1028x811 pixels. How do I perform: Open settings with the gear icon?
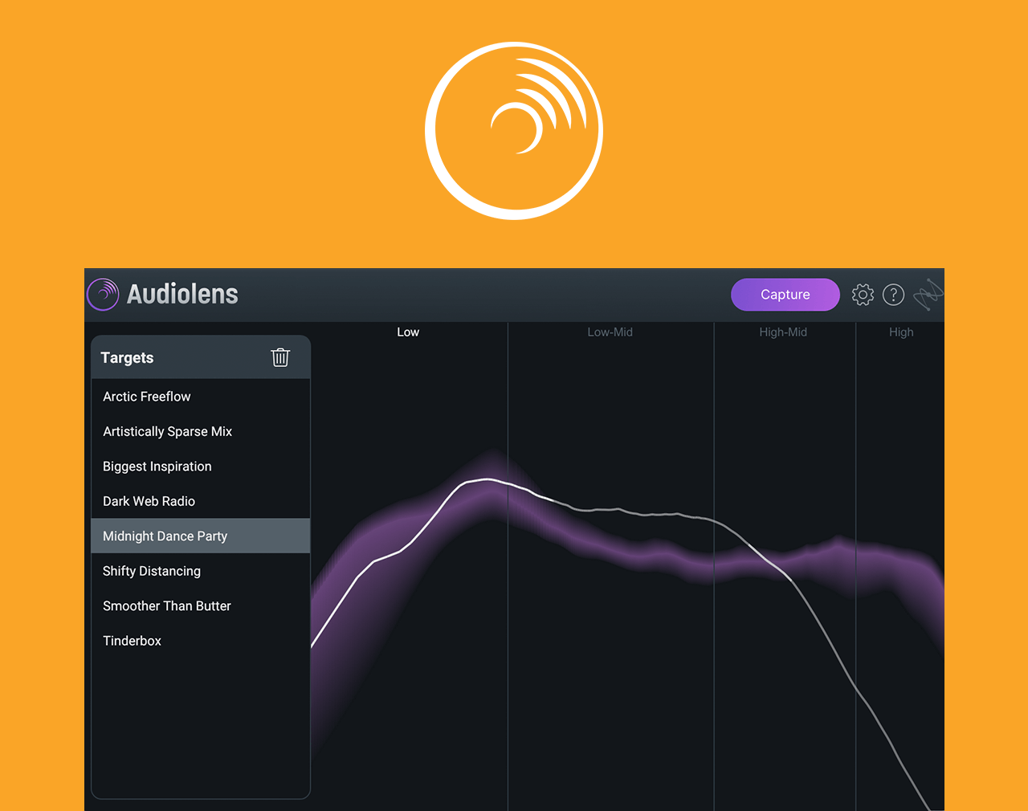tap(863, 295)
